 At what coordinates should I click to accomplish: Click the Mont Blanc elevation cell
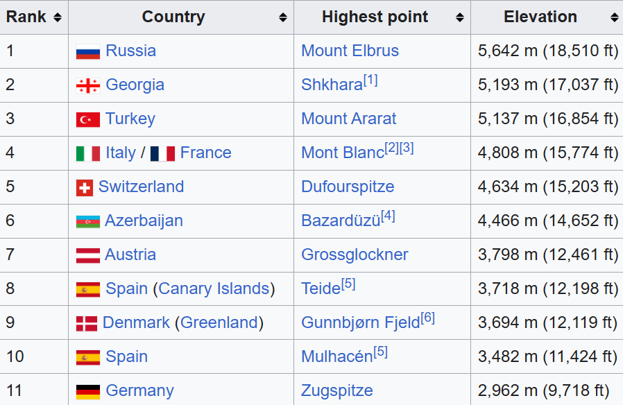pyautogui.click(x=547, y=153)
